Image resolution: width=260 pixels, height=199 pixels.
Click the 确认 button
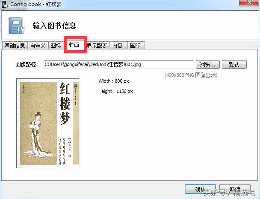pyautogui.click(x=200, y=189)
